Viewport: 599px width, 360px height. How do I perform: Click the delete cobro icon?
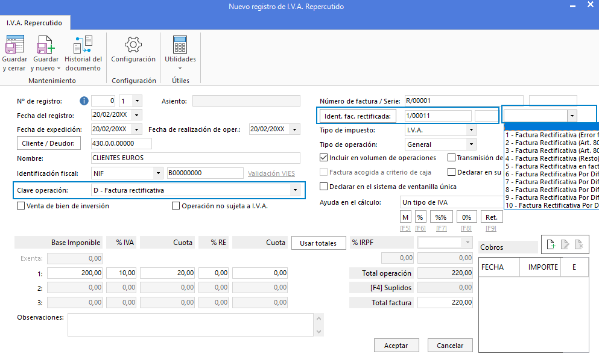(578, 244)
